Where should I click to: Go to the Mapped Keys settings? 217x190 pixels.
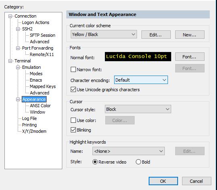(43, 86)
